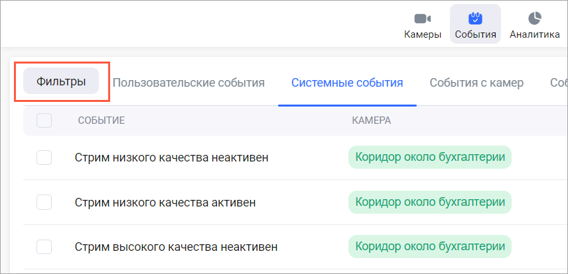Click the КАМЕРА column header

(x=371, y=120)
